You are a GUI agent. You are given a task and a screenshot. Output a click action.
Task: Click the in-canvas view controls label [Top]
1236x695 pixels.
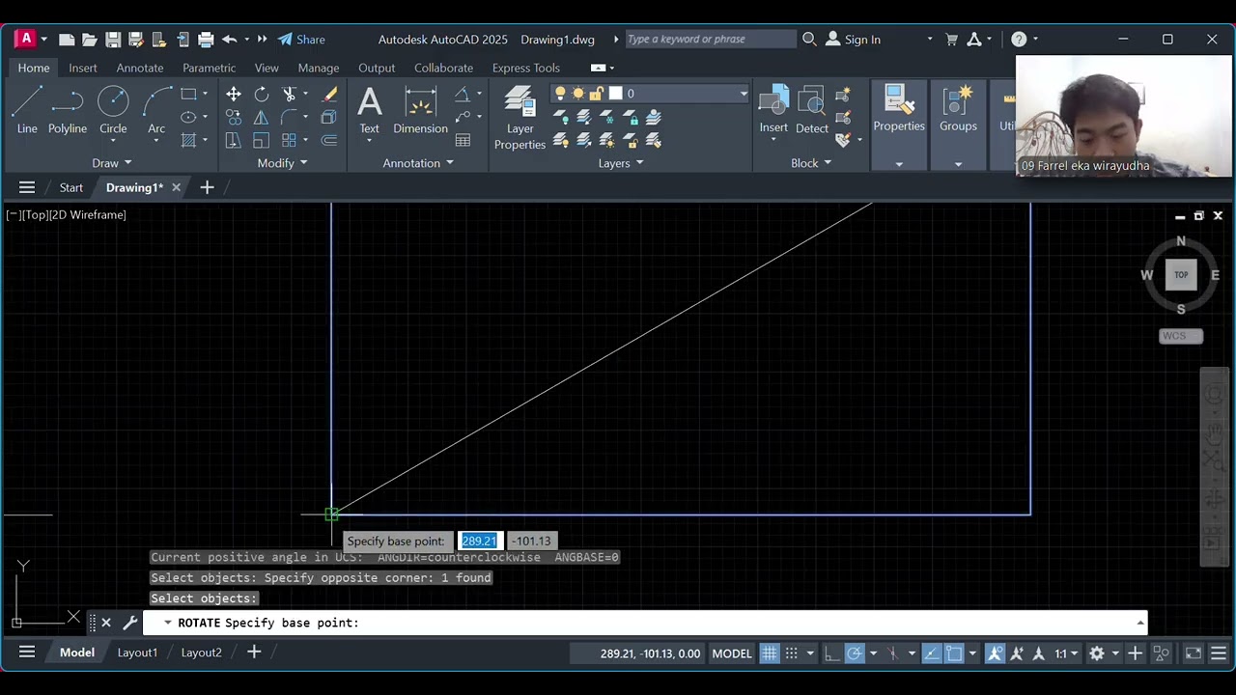tap(34, 214)
